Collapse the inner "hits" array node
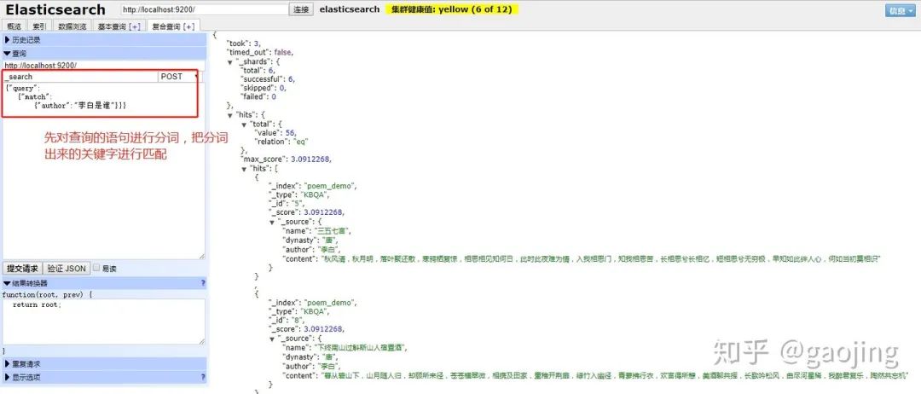Screen dimensions: 921x394 coord(245,169)
